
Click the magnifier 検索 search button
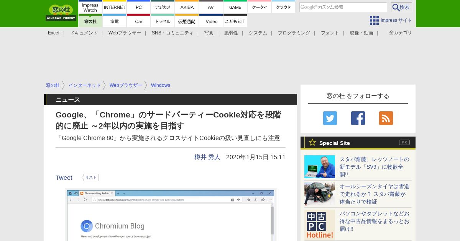click(x=401, y=7)
